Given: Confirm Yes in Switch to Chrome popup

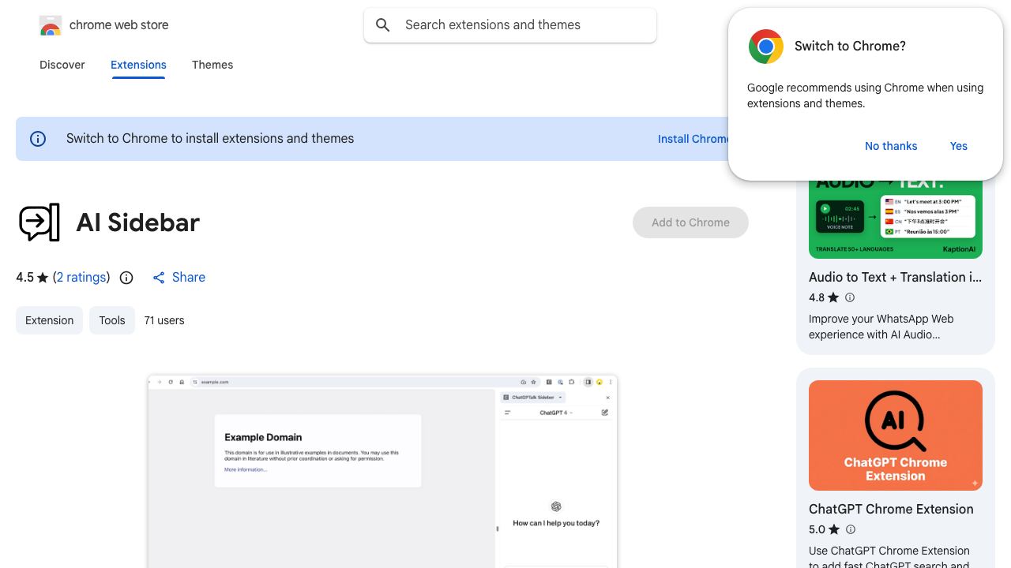Looking at the screenshot, I should [x=959, y=146].
